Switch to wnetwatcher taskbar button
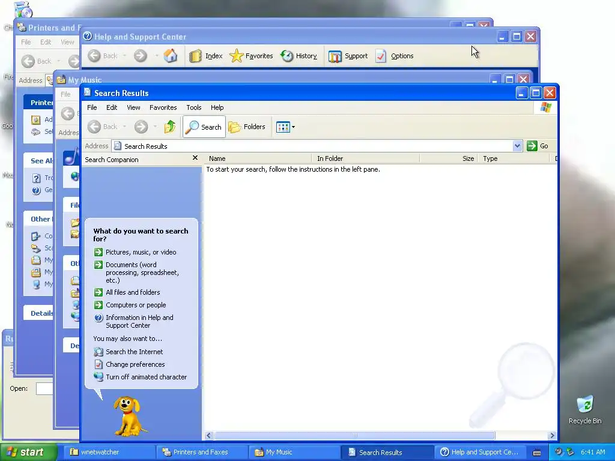The image size is (615, 461). point(109,452)
